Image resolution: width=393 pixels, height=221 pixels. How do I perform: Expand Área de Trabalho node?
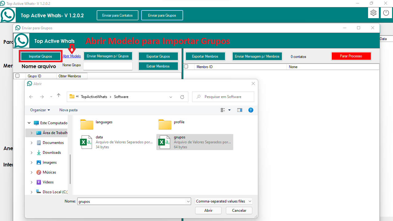31,133
